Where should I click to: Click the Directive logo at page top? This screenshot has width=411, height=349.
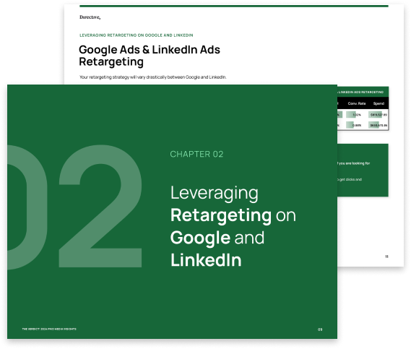(x=90, y=17)
